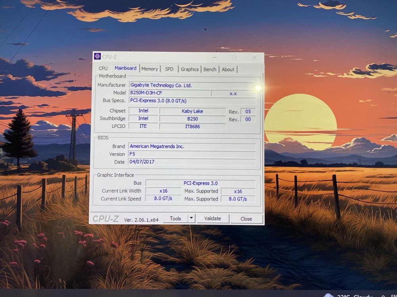The width and height of the screenshot is (397, 297).
Task: Click the Max. Supported x16 link width value
Action: click(238, 191)
